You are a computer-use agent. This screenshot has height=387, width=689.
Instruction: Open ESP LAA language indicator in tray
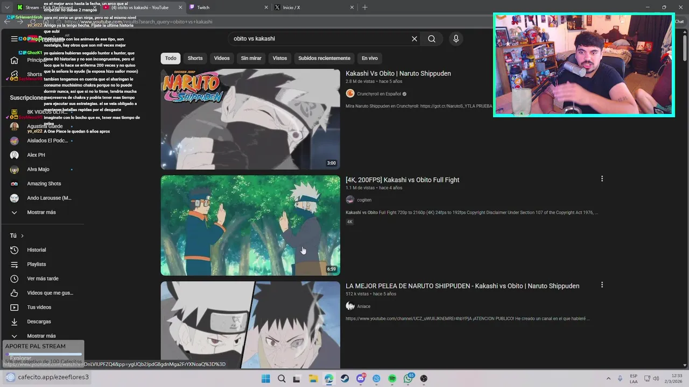tap(634, 378)
